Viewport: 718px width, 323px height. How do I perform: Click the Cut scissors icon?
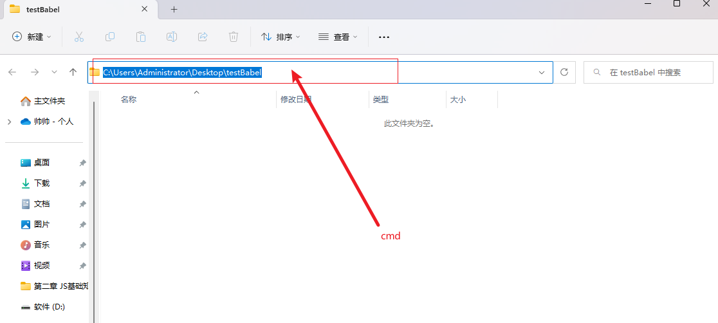coord(78,37)
